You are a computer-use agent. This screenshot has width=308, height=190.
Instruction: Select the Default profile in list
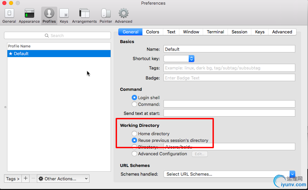tap(59, 54)
